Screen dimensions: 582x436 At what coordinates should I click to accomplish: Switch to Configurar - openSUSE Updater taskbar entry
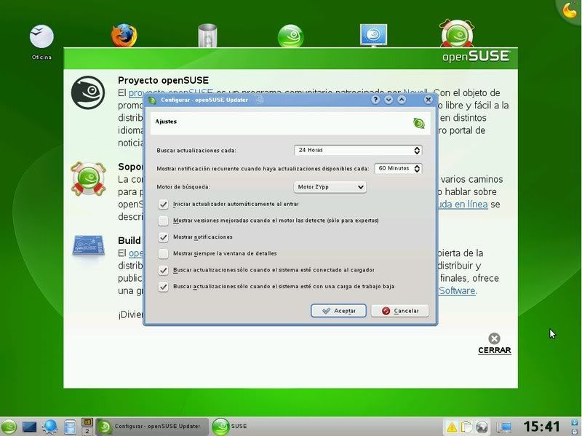pyautogui.click(x=152, y=427)
